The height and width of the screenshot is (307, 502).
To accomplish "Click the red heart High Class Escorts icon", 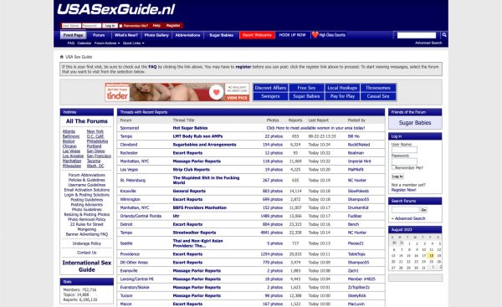I will pyautogui.click(x=315, y=35).
